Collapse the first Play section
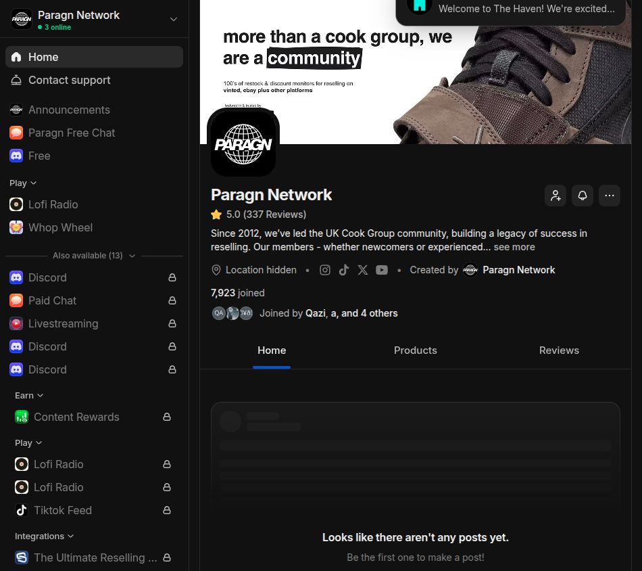642x571 pixels. (23, 183)
